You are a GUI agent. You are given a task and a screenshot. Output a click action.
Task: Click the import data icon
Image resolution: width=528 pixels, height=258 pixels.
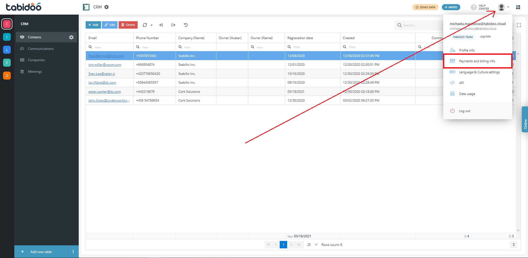point(161,25)
